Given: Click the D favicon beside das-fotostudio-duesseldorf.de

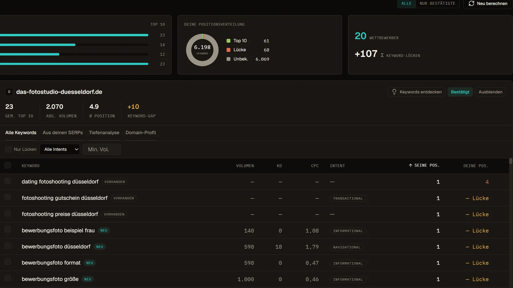Looking at the screenshot, I should coord(9,92).
